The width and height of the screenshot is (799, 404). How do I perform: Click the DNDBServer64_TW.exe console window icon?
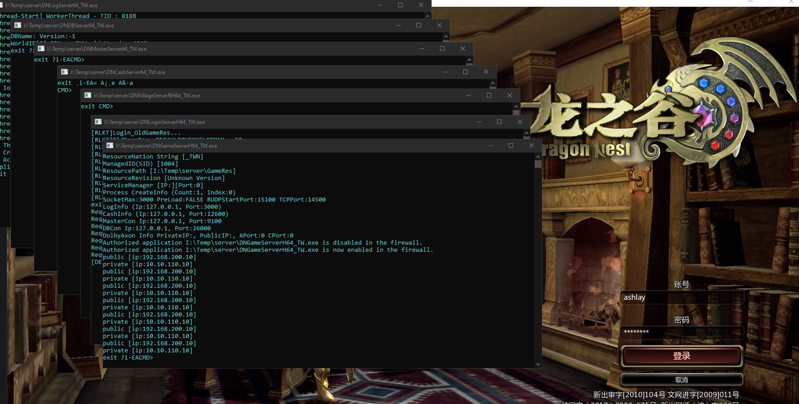click(18, 26)
